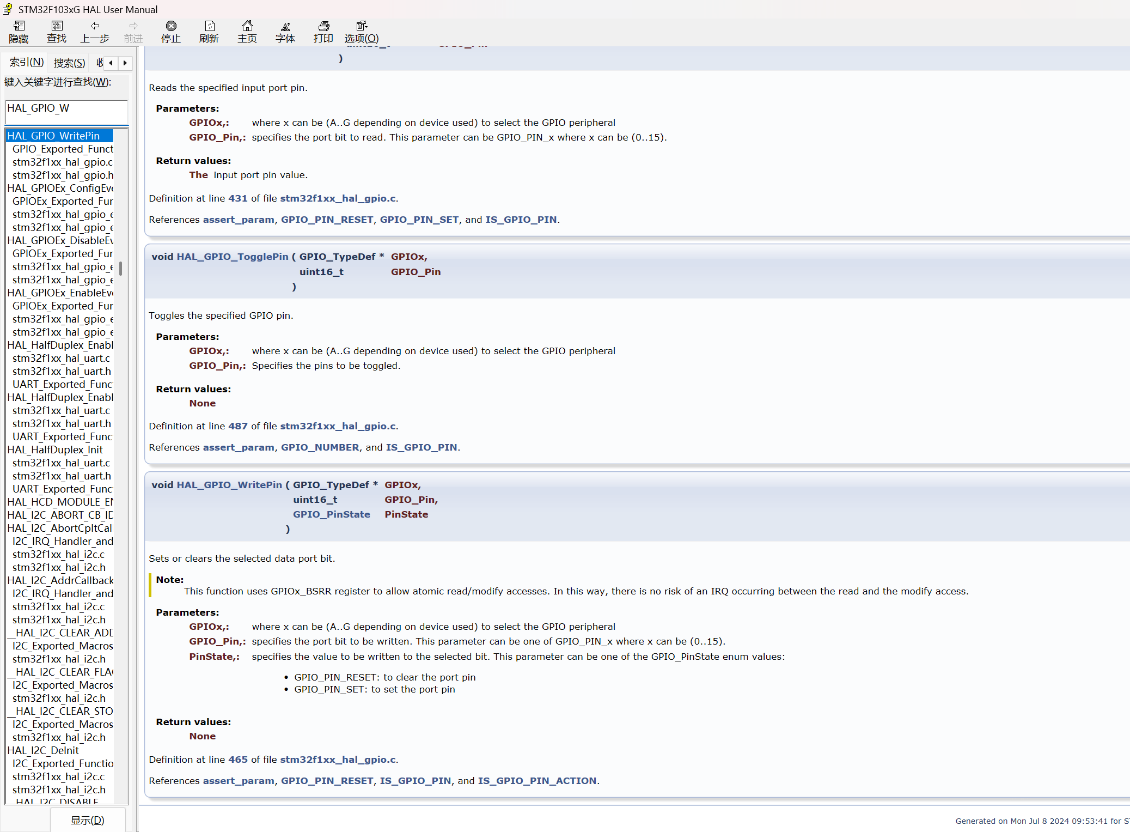Image resolution: width=1130 pixels, height=832 pixels.
Task: Open the GPIO_NUMBER reference link
Action: coord(320,447)
